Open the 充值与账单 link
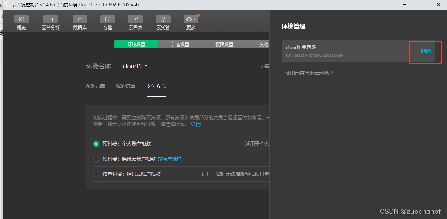 [x=169, y=159]
